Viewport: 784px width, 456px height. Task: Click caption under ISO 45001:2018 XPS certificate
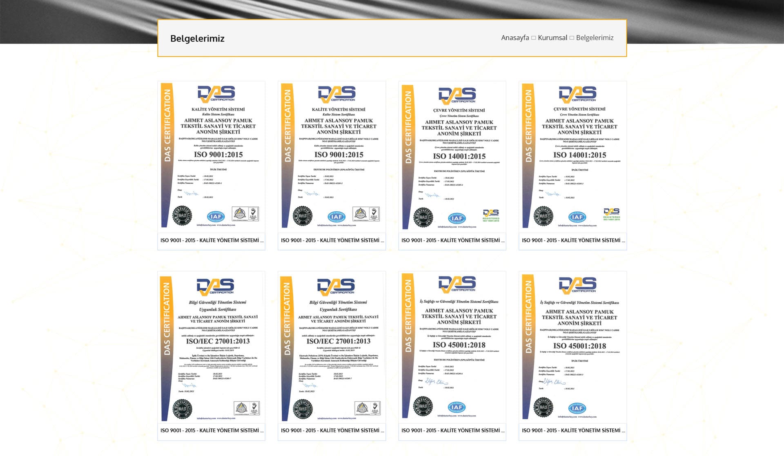coord(452,430)
